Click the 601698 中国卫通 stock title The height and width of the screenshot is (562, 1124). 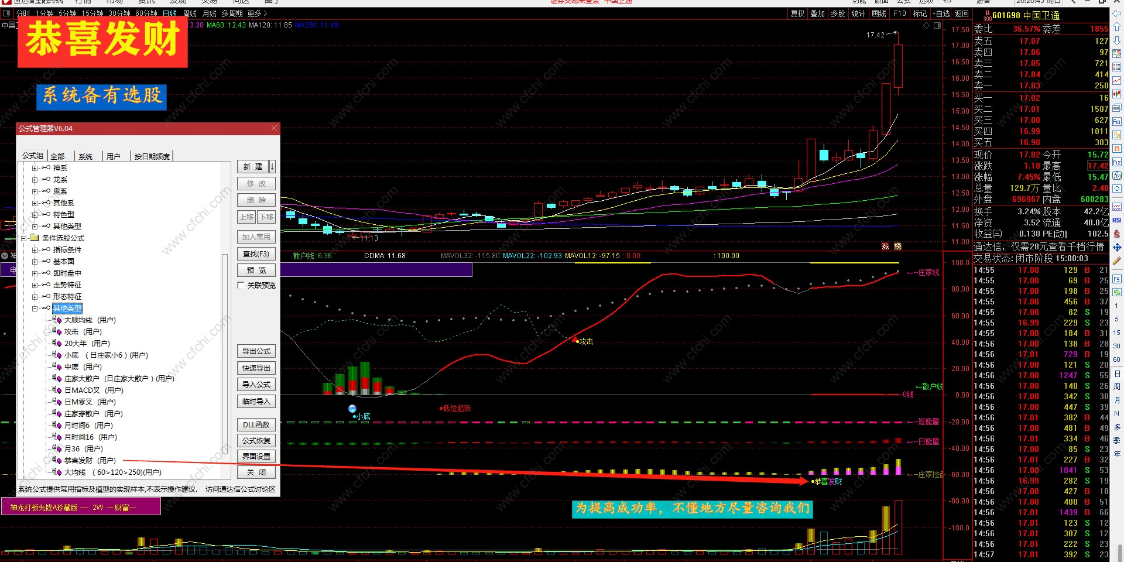pos(1025,15)
